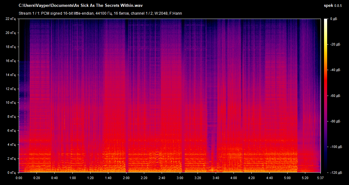Screen dimensions: 349x185
Task: Click the 0:00 time axis label
Action: tap(19, 178)
